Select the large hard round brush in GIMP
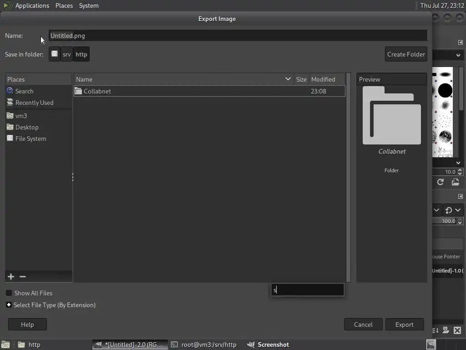Image resolution: width=466 pixels, height=350 pixels. click(x=445, y=91)
